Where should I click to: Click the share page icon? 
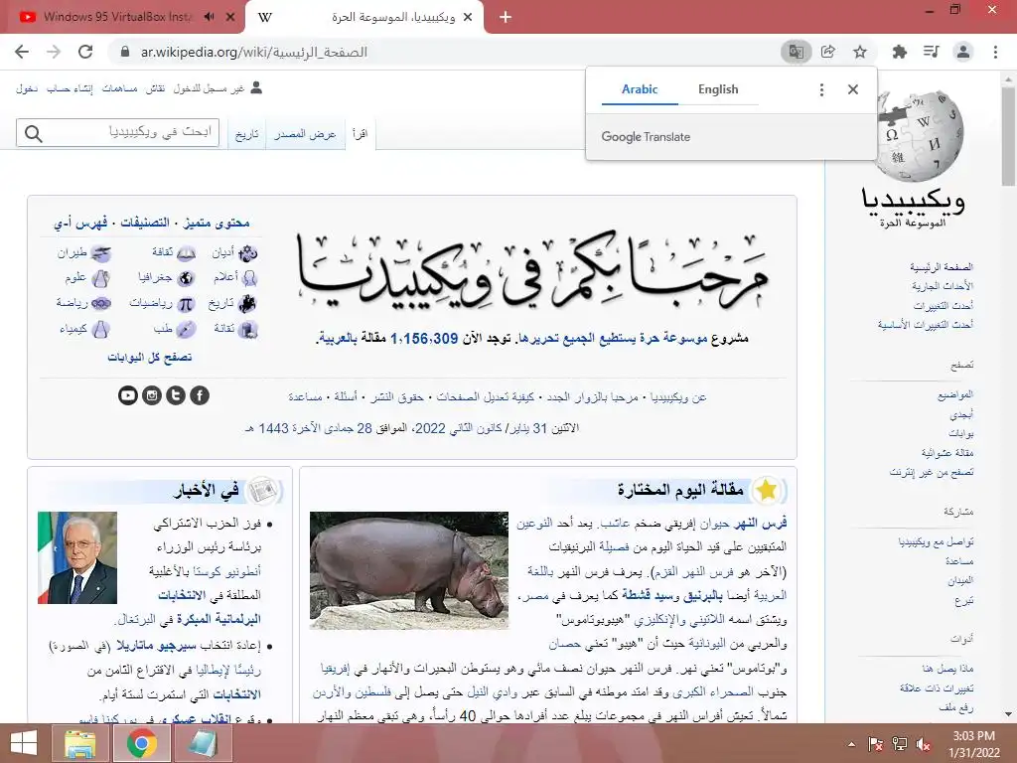coord(827,52)
